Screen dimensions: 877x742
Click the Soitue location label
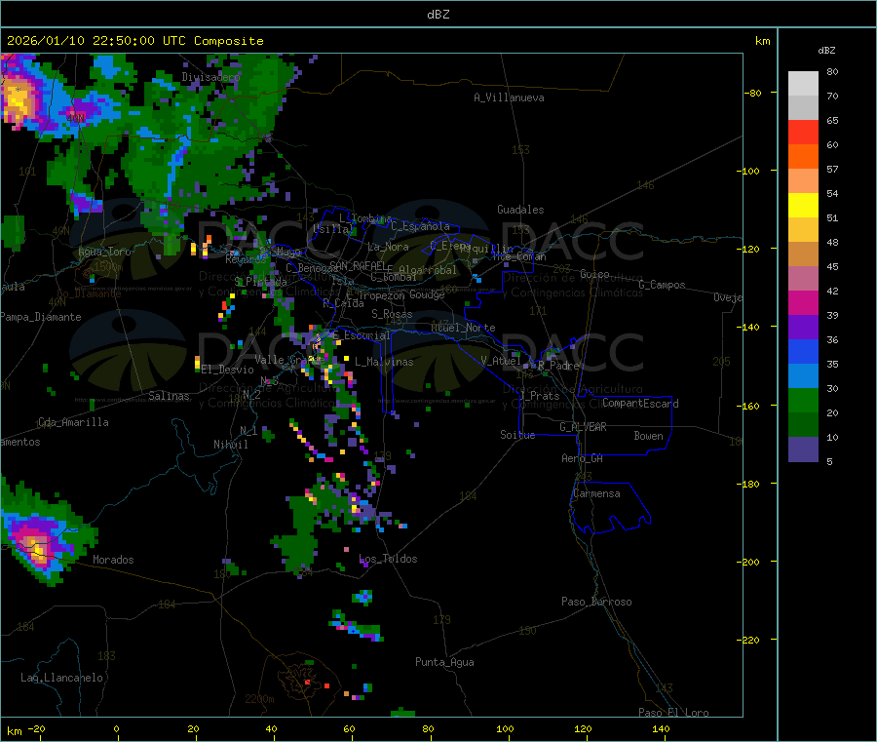tap(517, 435)
